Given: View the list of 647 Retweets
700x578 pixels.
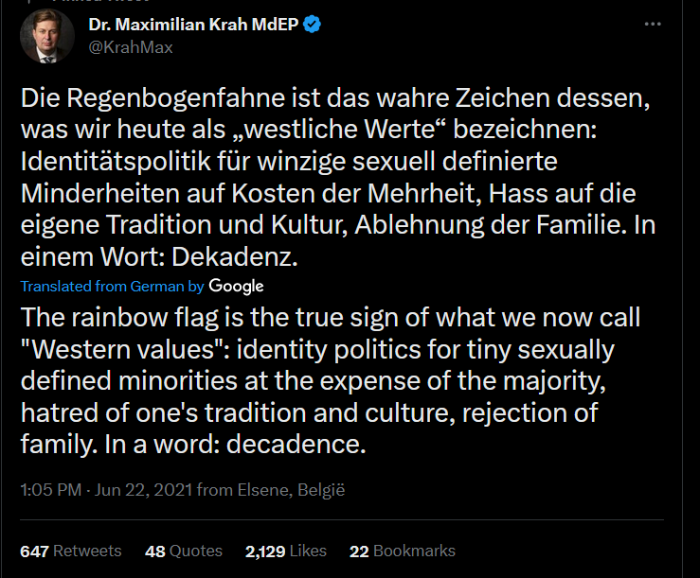Looking at the screenshot, I should pyautogui.click(x=70, y=552).
